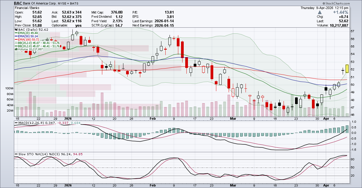Click the Mkt Cap value 376.0B
The width and height of the screenshot is (362, 188).
click(117, 13)
